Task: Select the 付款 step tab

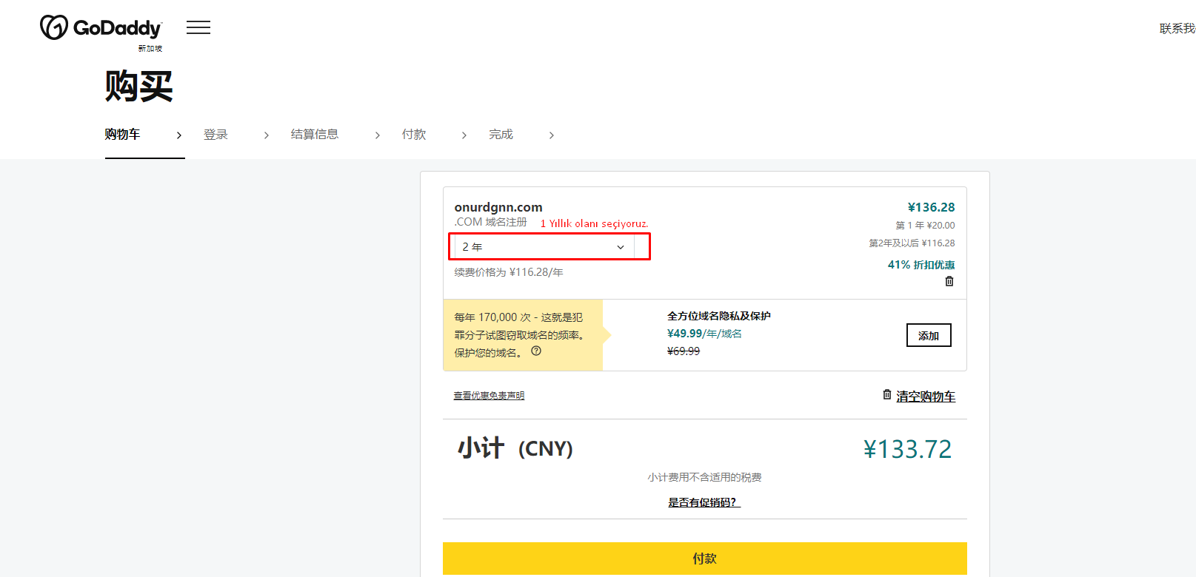Action: point(414,135)
